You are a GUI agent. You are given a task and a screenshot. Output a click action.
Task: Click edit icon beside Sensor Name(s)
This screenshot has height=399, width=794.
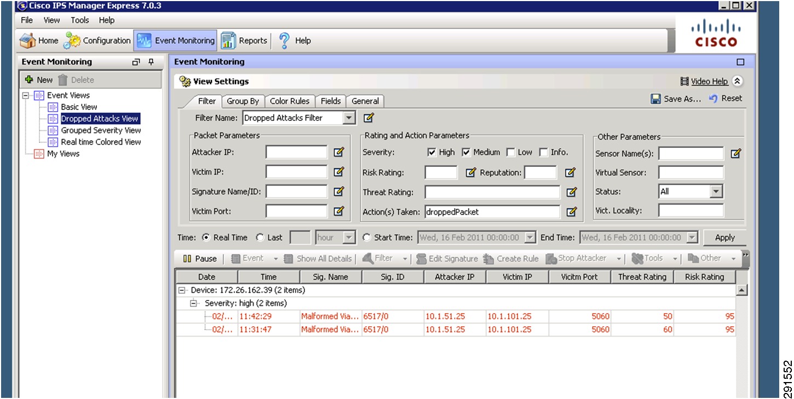pyautogui.click(x=736, y=154)
